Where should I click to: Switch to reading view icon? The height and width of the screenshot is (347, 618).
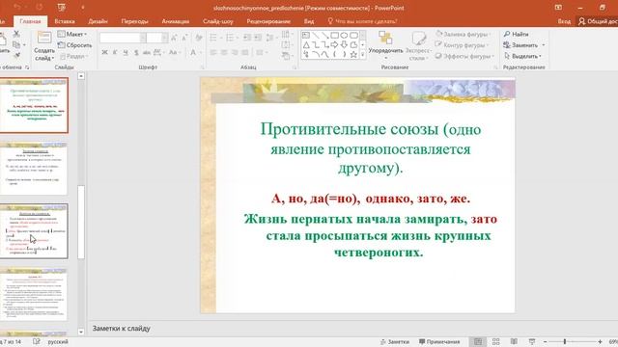pyautogui.click(x=514, y=341)
